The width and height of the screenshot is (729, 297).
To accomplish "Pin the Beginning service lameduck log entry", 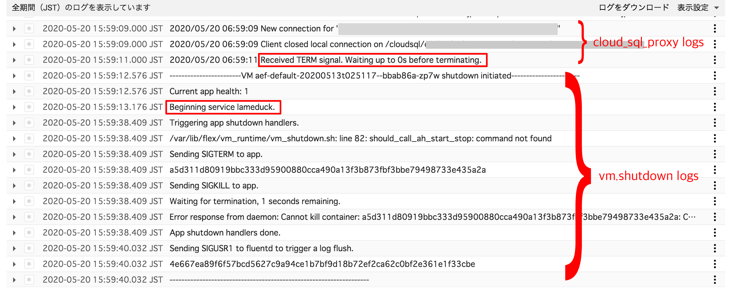I will (29, 107).
